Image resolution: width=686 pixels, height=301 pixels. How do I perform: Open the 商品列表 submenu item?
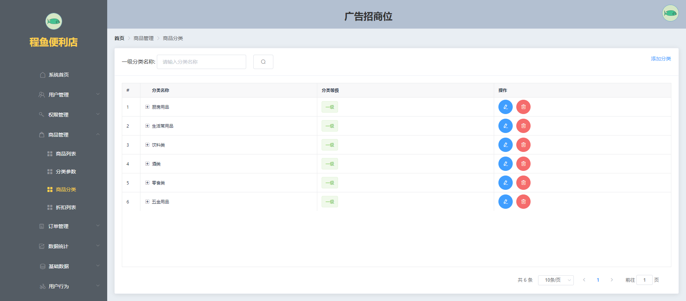[x=54, y=154]
